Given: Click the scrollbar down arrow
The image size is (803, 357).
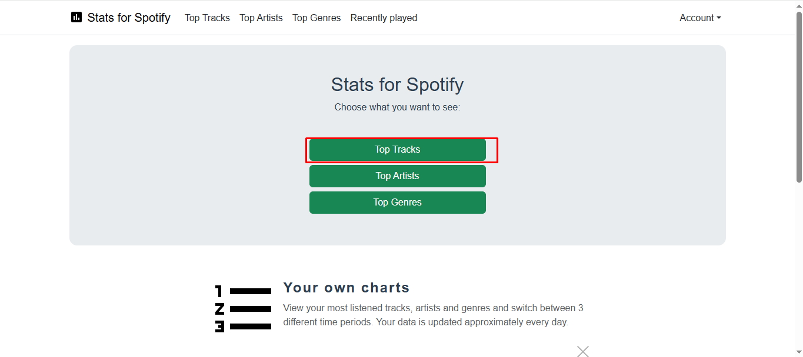Looking at the screenshot, I should pos(798,352).
